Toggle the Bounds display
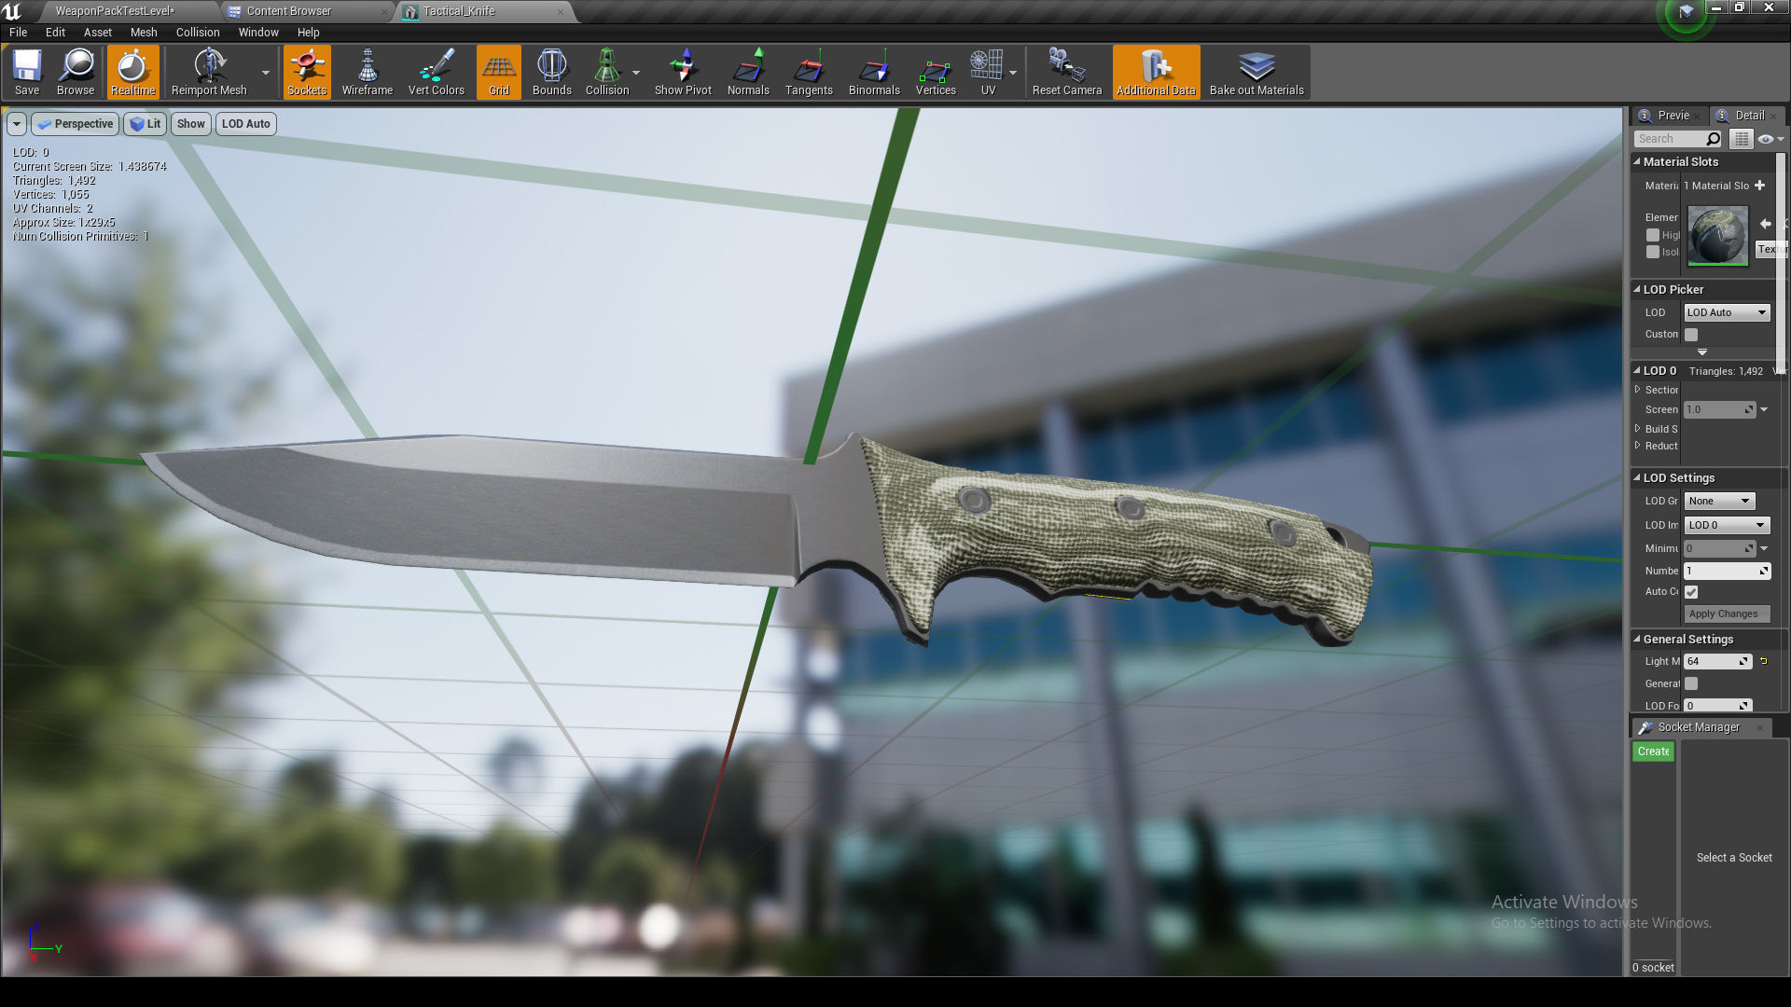Viewport: 1791px width, 1007px height. coord(551,72)
